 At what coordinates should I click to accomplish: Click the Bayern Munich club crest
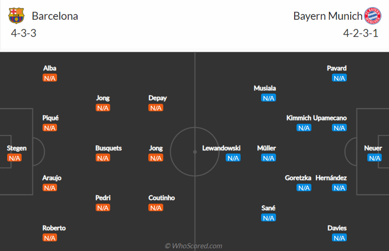tap(372, 16)
